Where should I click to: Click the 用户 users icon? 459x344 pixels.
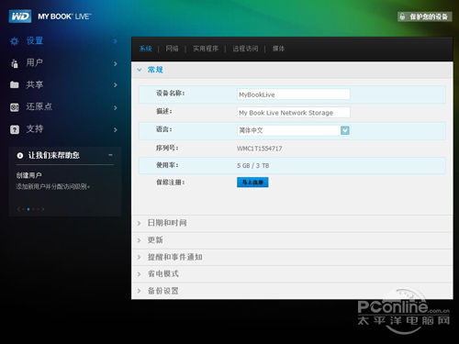[x=15, y=63]
